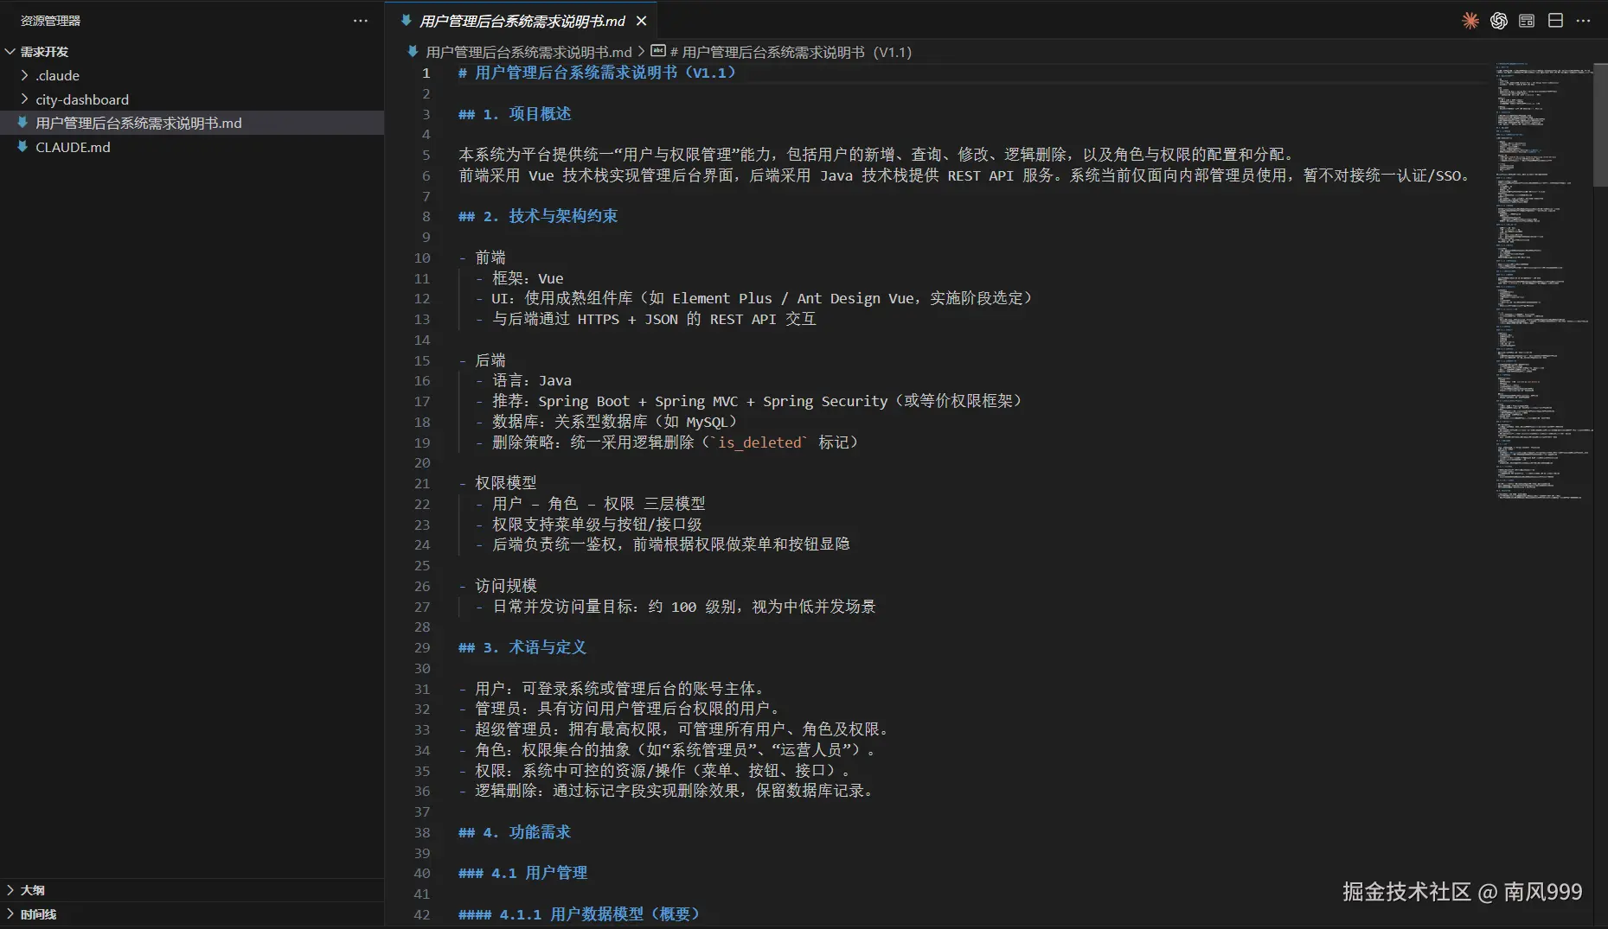Screen dimensions: 1608x929
Task: Split the editor using the layout icon
Action: pyautogui.click(x=1555, y=21)
